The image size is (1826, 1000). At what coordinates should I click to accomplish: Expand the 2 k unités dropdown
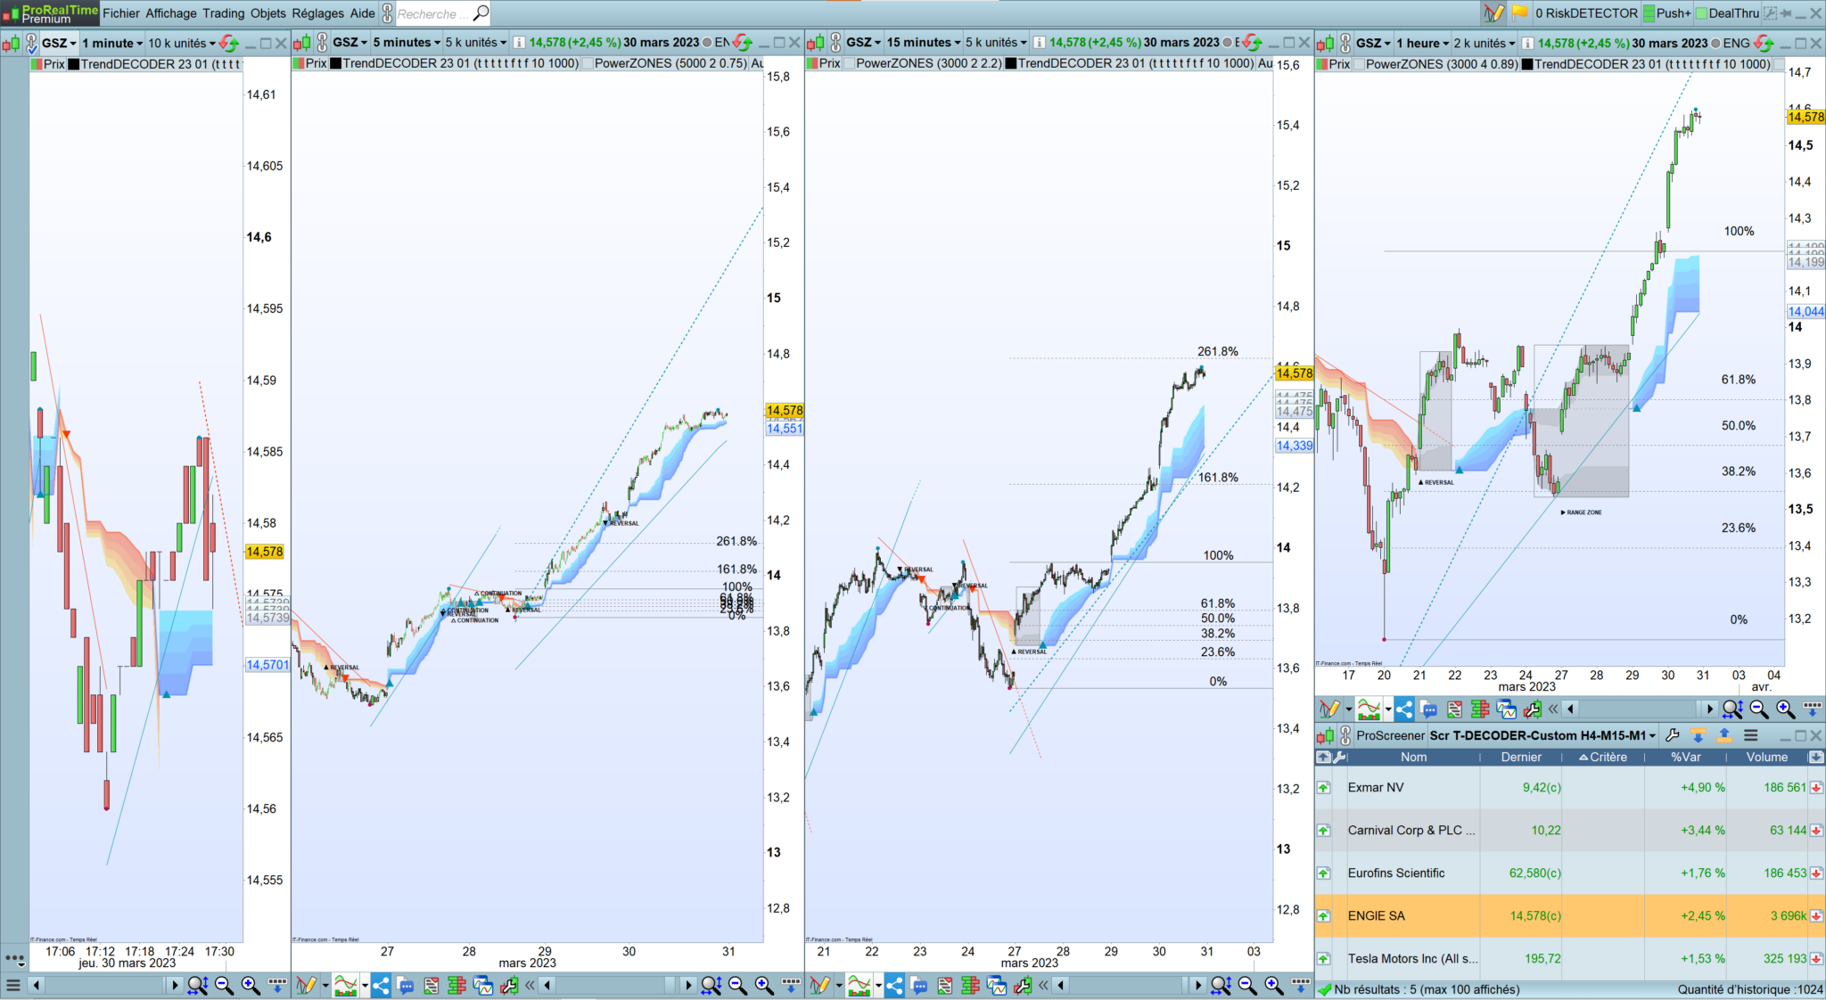[x=1484, y=43]
